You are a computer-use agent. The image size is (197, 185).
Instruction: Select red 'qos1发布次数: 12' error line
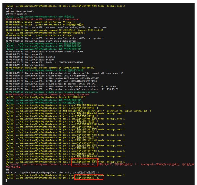tap(100, 164)
